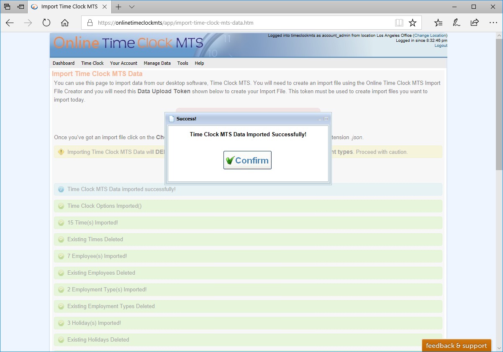Click checkmark icon next to Existing Times Deleted
The image size is (503, 352).
[61, 240]
